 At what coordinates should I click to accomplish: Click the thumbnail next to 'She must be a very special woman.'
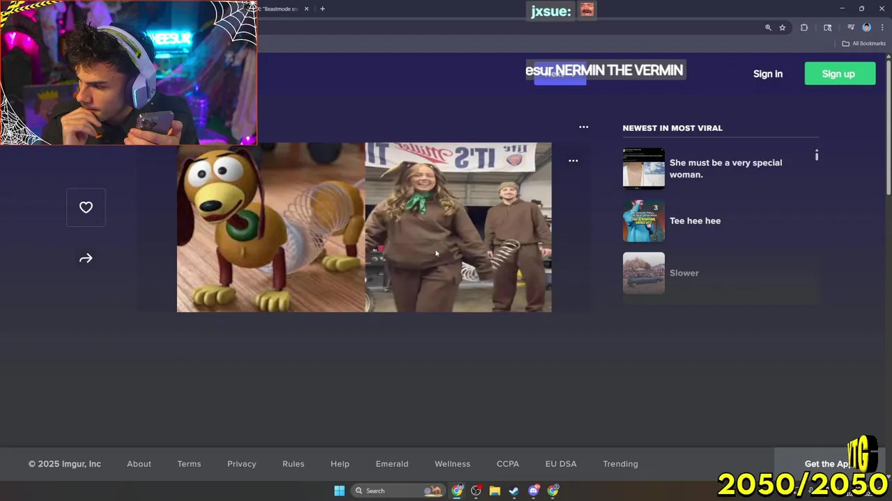(643, 168)
